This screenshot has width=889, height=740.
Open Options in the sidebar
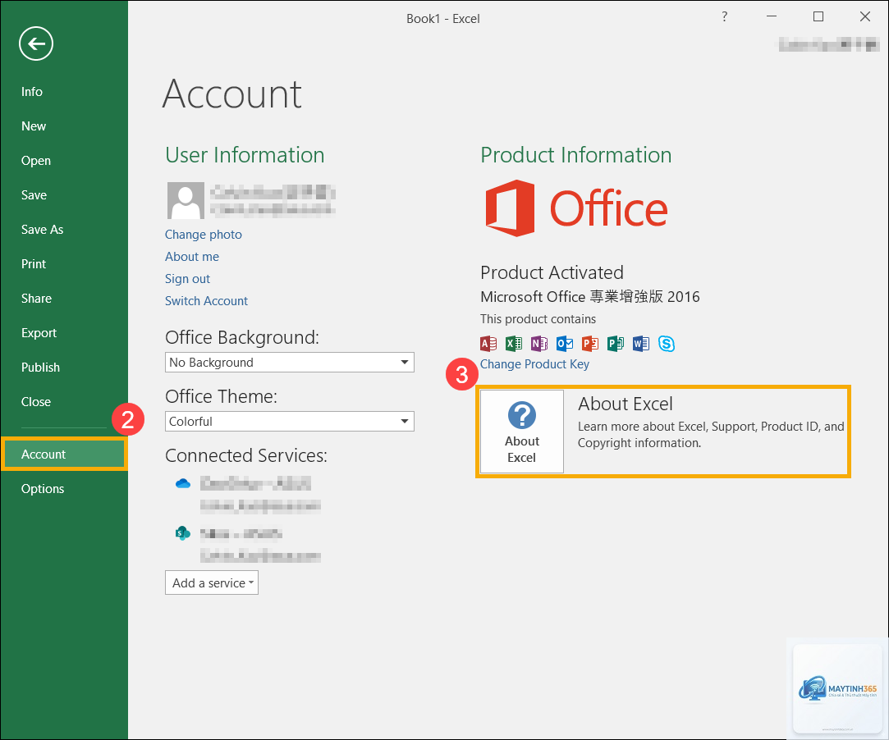[x=43, y=489]
